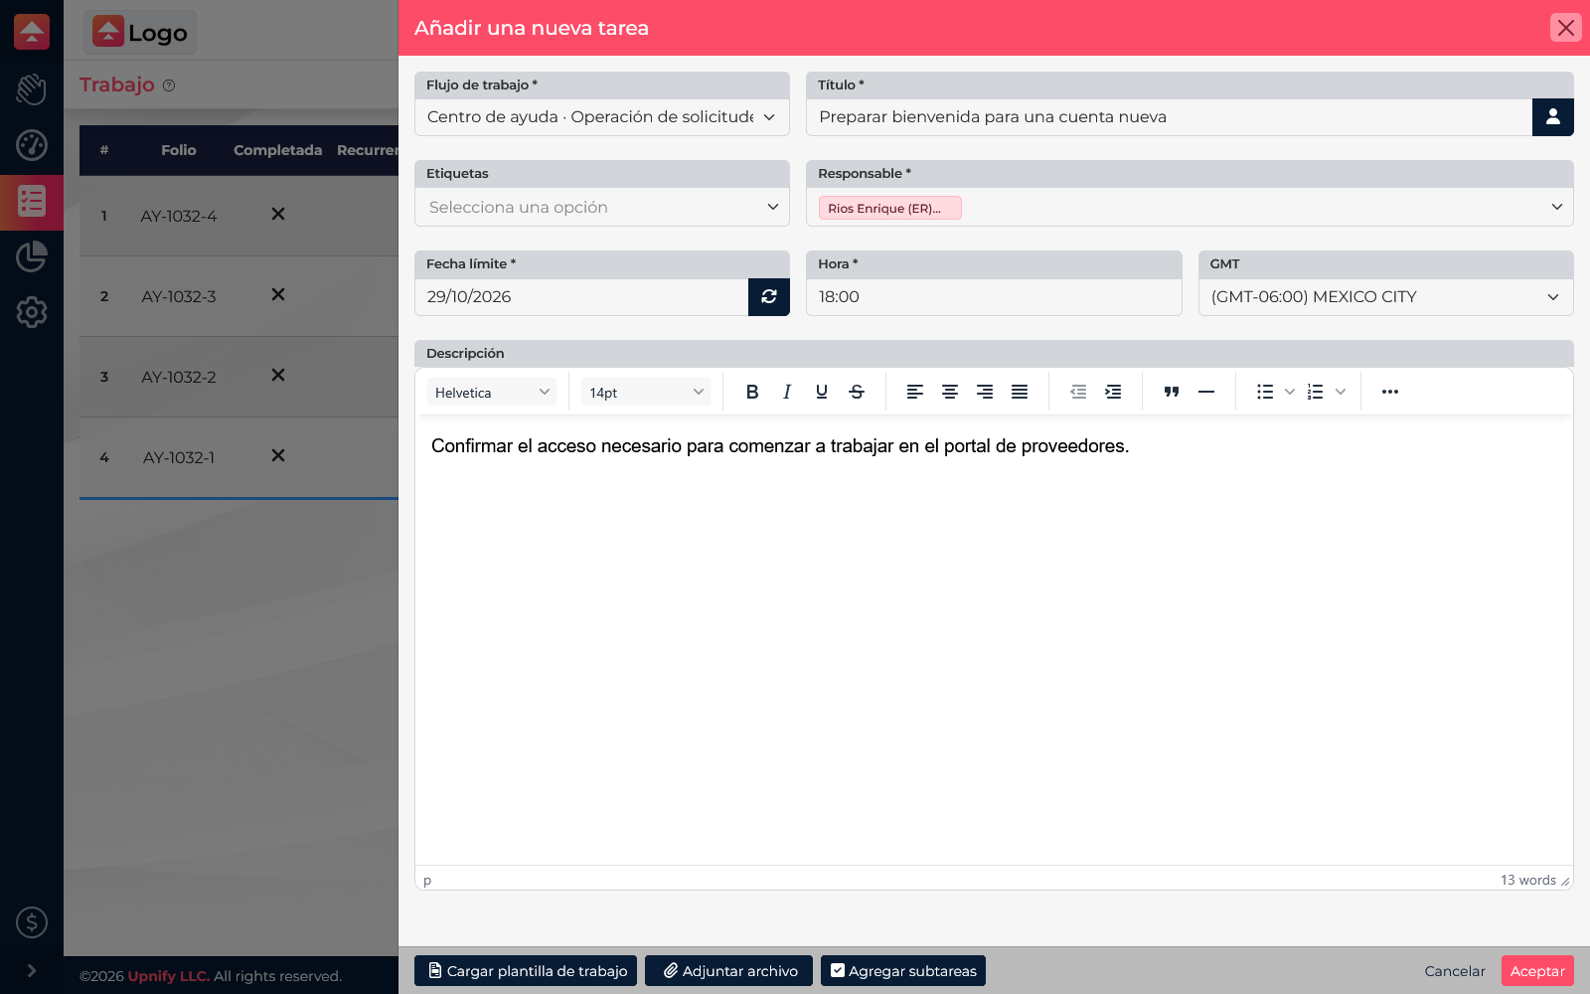The height and width of the screenshot is (994, 1590).
Task: Insert a blockquote
Action: 1172,392
